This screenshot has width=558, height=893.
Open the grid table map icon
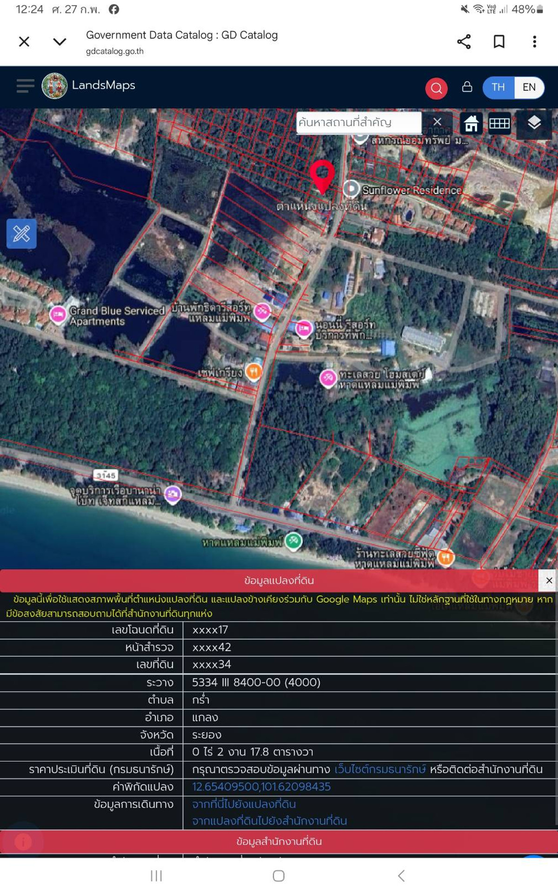click(499, 124)
